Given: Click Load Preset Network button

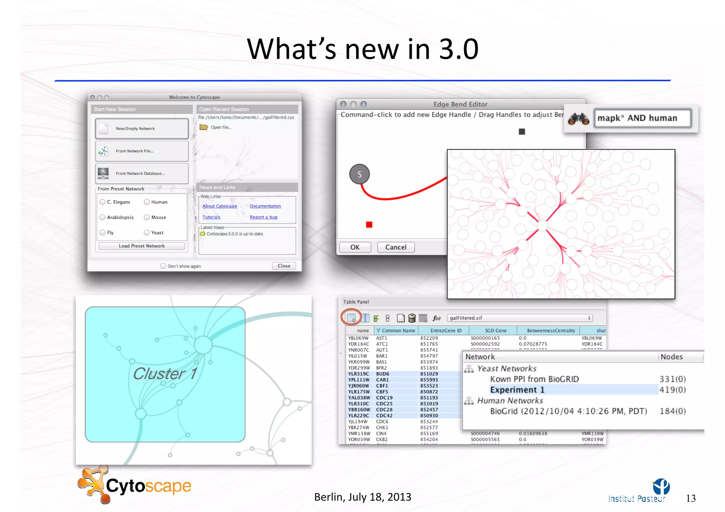Looking at the screenshot, I should pos(142,246).
